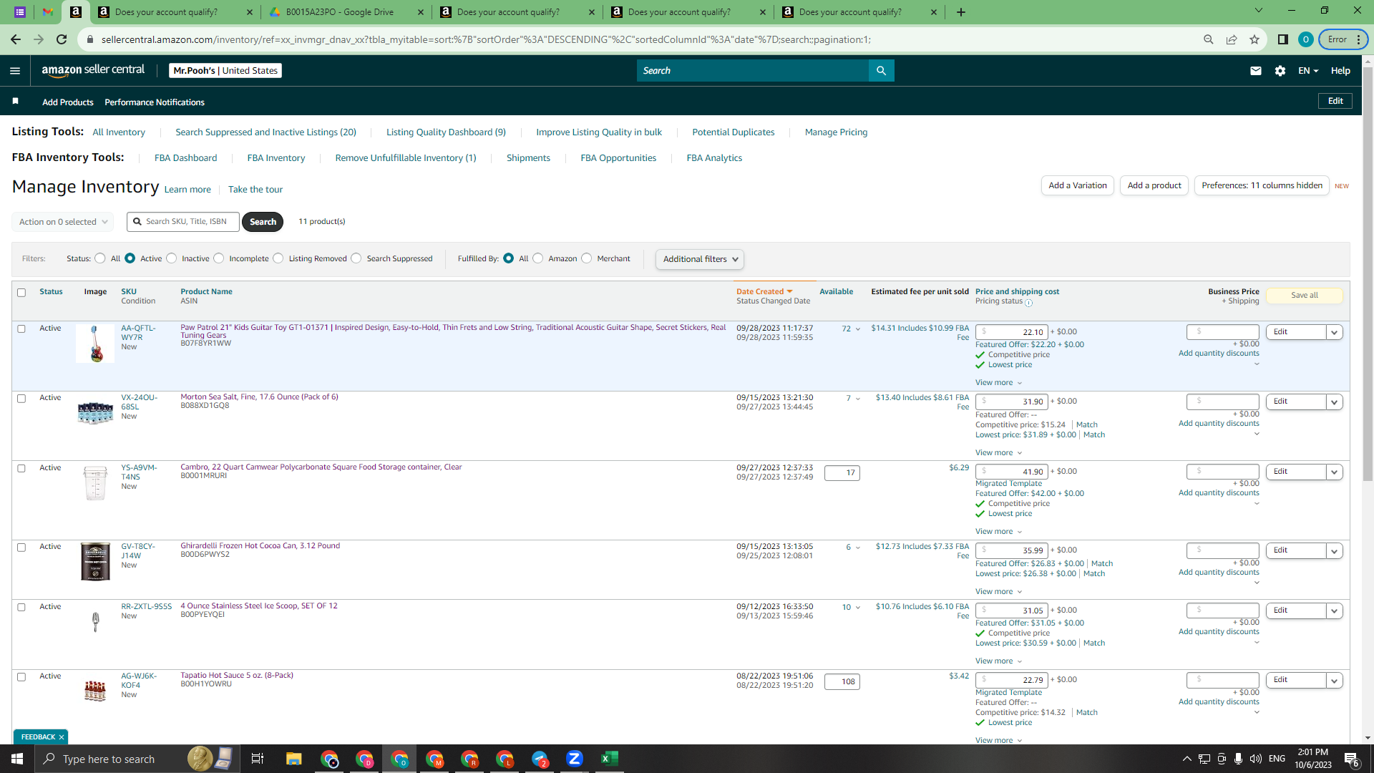The width and height of the screenshot is (1374, 773).
Task: Select the Search Suppressed status filter
Action: [356, 258]
